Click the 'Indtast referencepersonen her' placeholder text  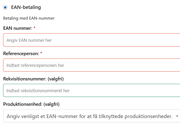pyautogui.click(x=35, y=65)
